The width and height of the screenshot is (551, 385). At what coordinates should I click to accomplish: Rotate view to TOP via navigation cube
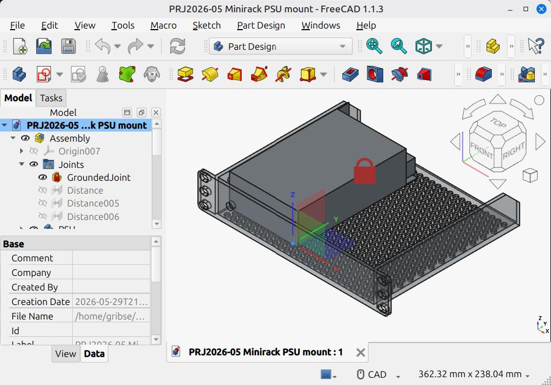pyautogui.click(x=498, y=123)
